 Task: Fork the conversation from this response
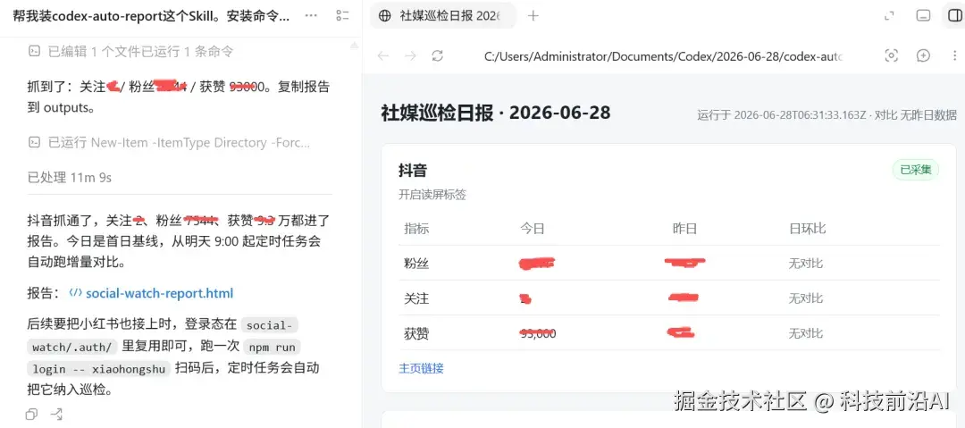click(x=56, y=415)
